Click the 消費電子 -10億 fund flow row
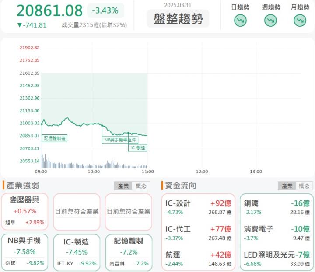This screenshot has height=272, width=315. [x=276, y=233]
